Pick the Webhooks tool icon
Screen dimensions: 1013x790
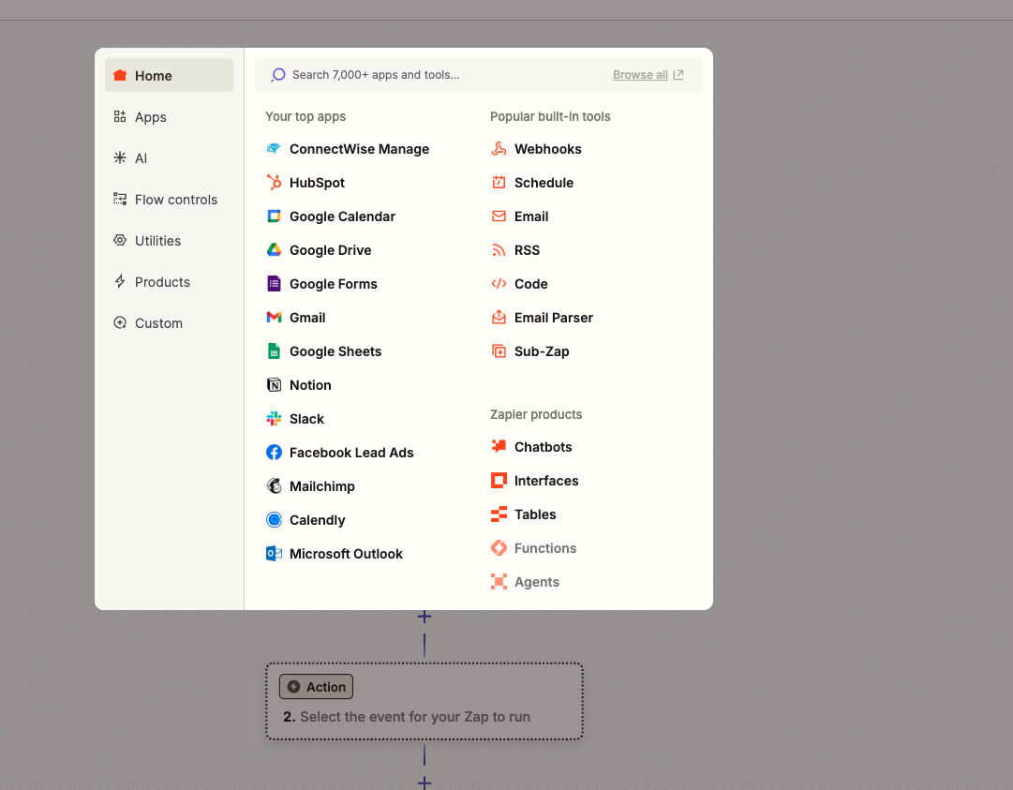click(499, 149)
